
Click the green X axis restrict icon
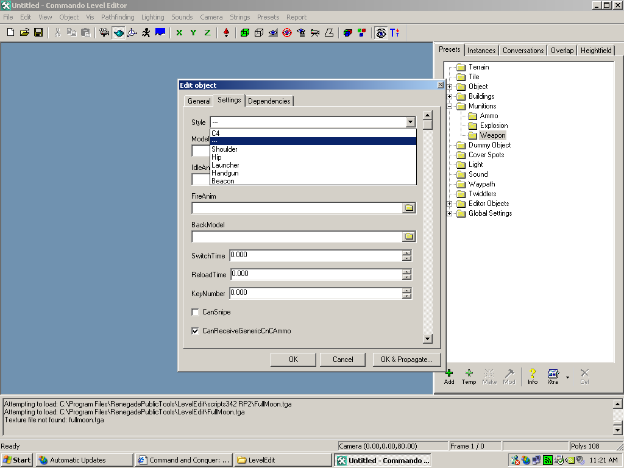(179, 33)
